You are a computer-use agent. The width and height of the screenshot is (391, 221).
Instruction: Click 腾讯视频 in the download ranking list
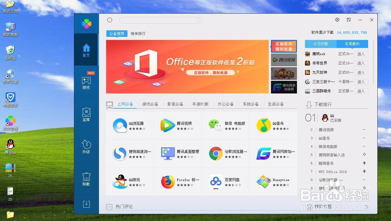[326, 130]
